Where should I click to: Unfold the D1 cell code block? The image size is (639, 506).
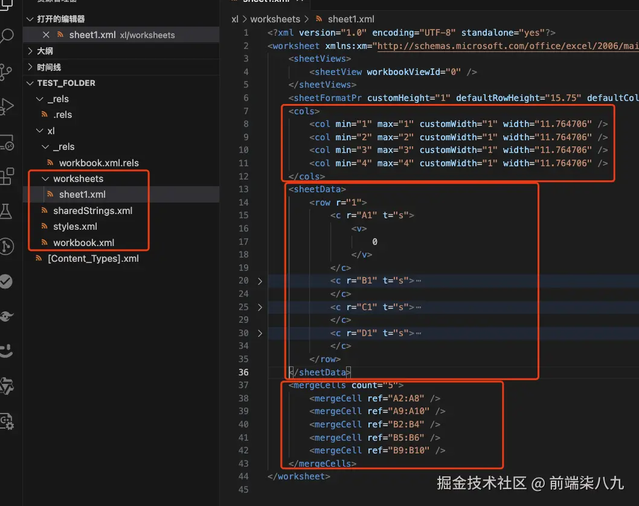[260, 333]
